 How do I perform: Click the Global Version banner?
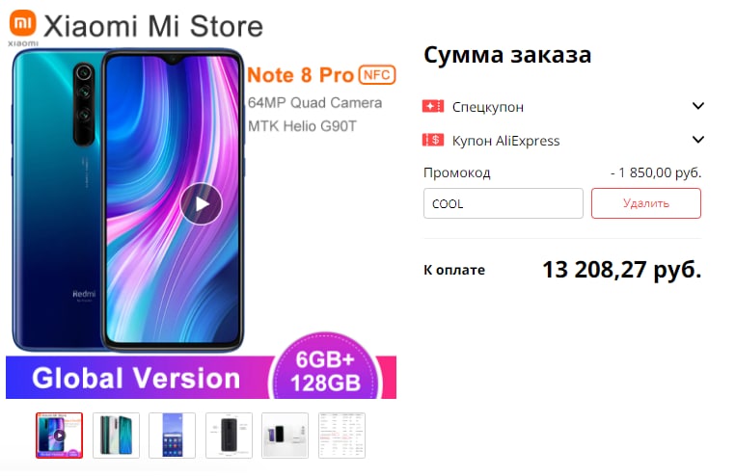(136, 378)
